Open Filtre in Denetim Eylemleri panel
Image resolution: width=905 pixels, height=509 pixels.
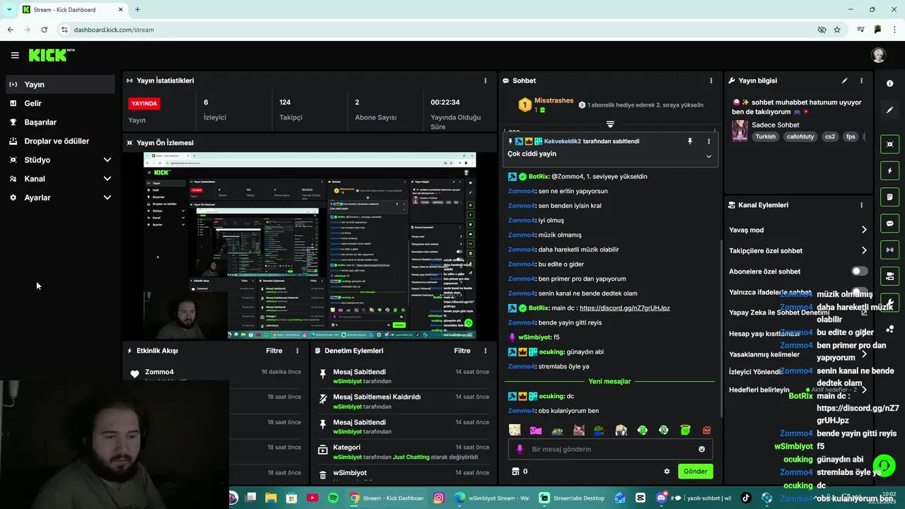(x=462, y=351)
